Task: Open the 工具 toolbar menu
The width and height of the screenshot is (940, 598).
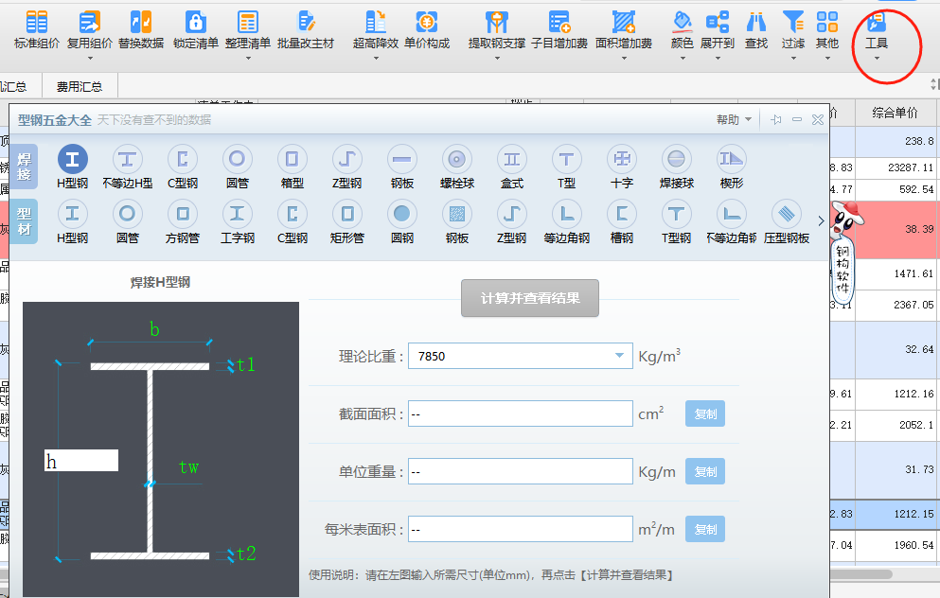Action: [877, 34]
